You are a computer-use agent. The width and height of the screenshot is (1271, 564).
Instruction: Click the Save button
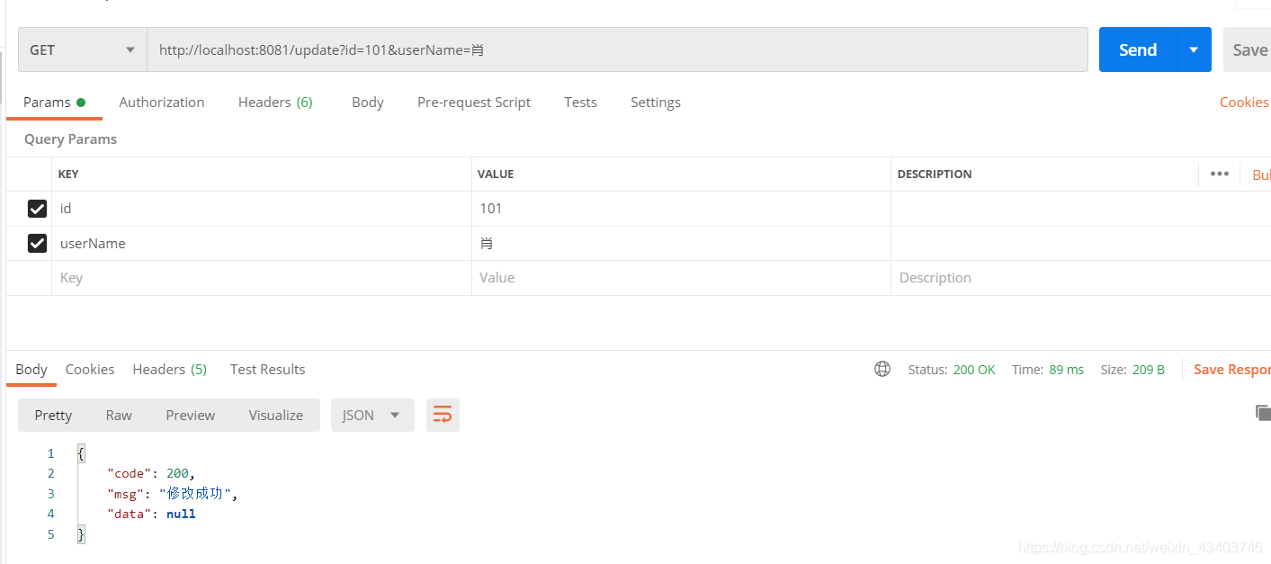(x=1249, y=49)
